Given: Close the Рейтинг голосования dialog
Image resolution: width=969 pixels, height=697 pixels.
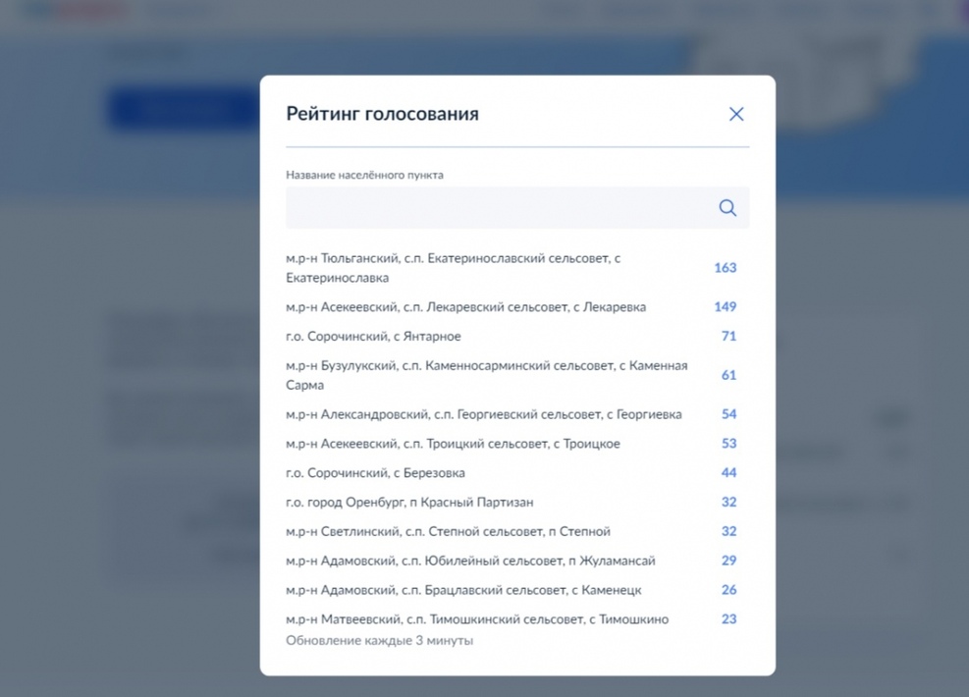Looking at the screenshot, I should 736,114.
